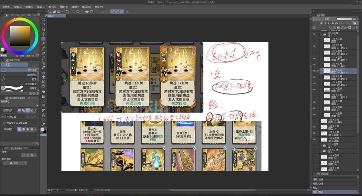Hide layer 图层 29 副本 3
The image size is (362, 196).
tap(314, 59)
